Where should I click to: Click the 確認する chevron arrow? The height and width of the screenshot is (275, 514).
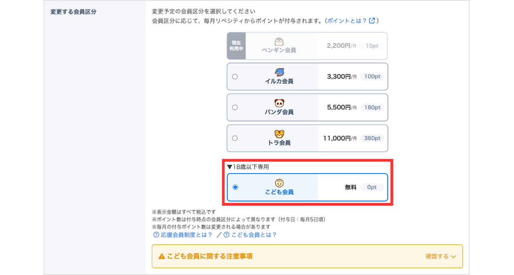click(453, 257)
